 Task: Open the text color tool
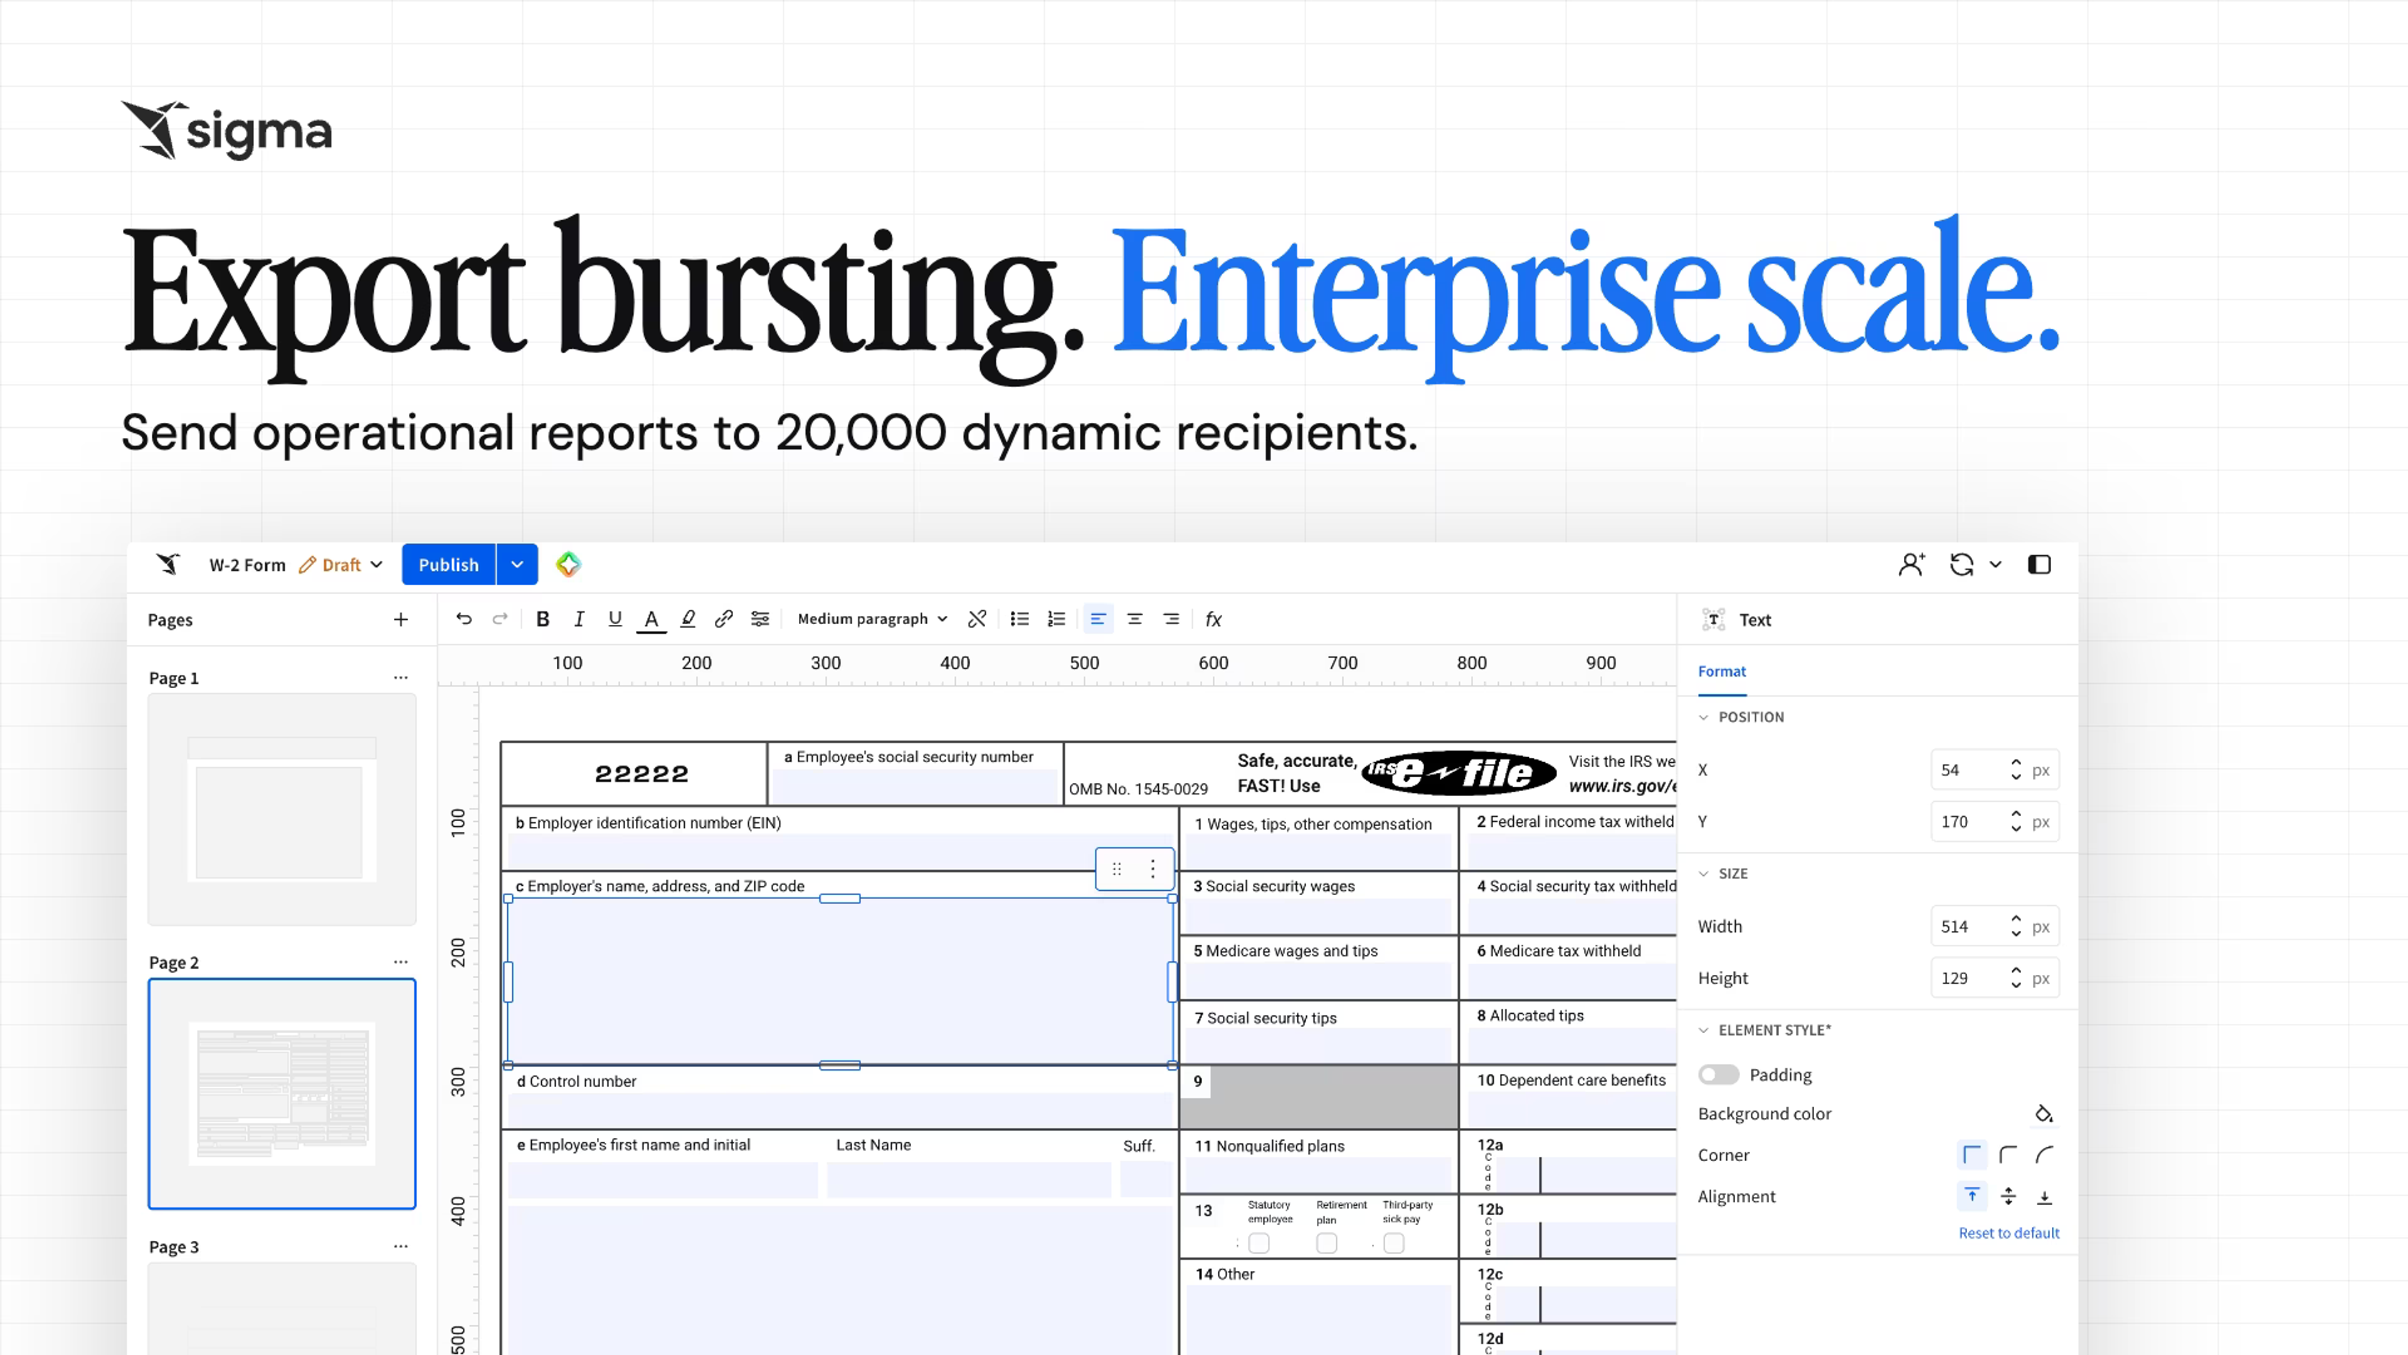(652, 620)
